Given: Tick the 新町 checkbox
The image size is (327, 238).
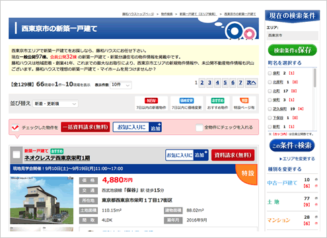Looking at the screenshot, I should tap(270, 127).
